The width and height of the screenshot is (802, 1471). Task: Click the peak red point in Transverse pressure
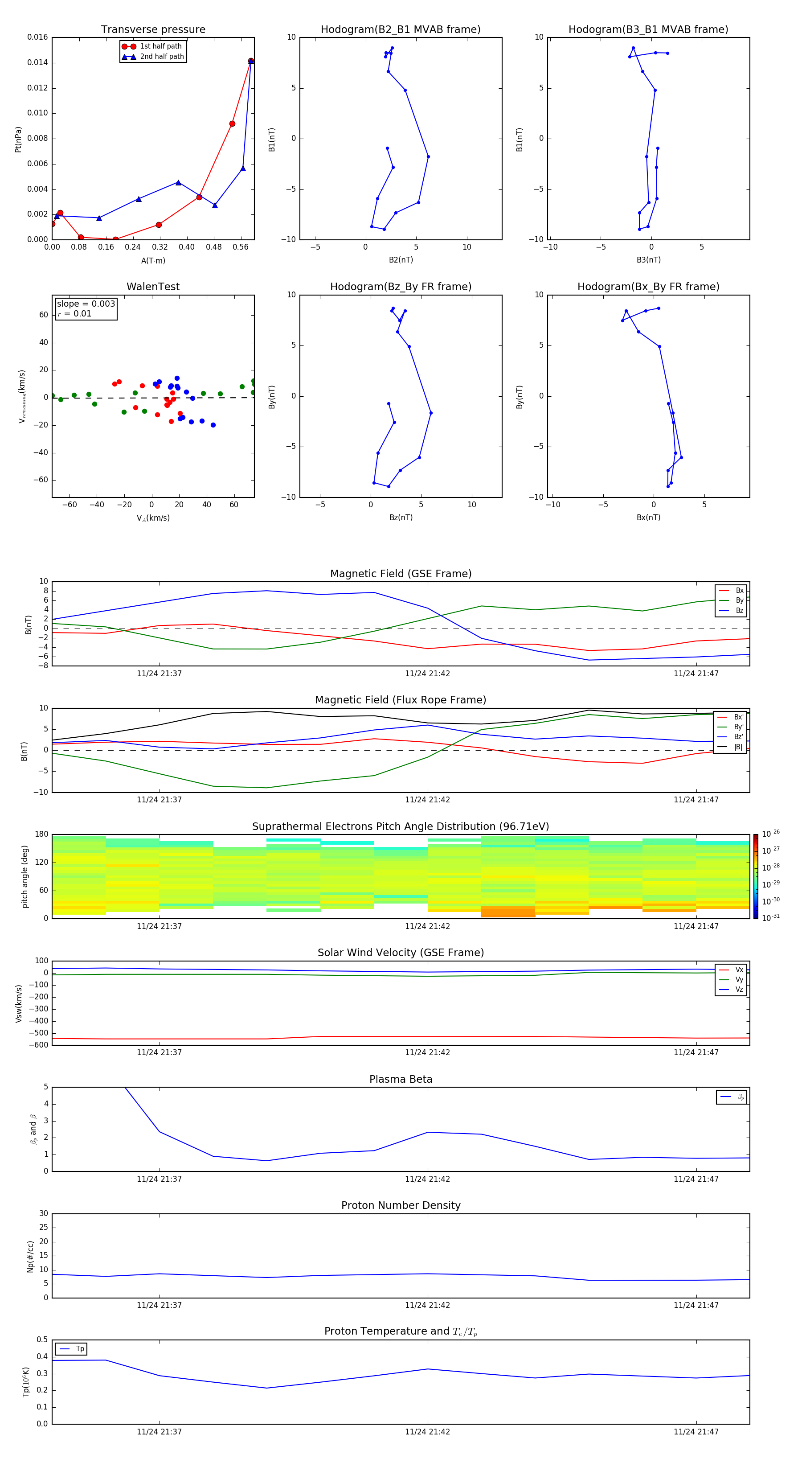250,61
